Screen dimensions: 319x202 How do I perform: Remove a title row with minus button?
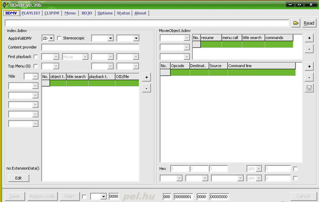coord(146,88)
